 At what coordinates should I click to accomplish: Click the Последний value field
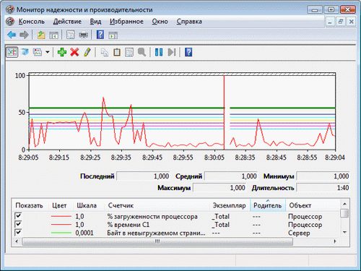[143, 176]
